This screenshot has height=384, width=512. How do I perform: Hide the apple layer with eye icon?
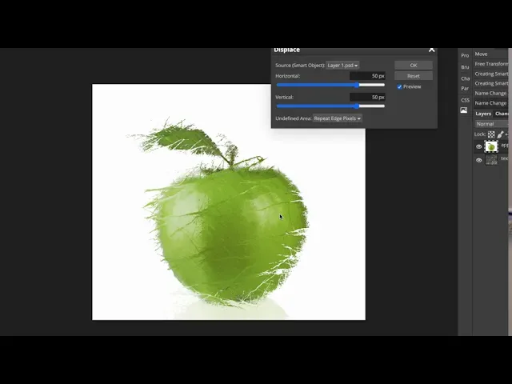coord(479,147)
